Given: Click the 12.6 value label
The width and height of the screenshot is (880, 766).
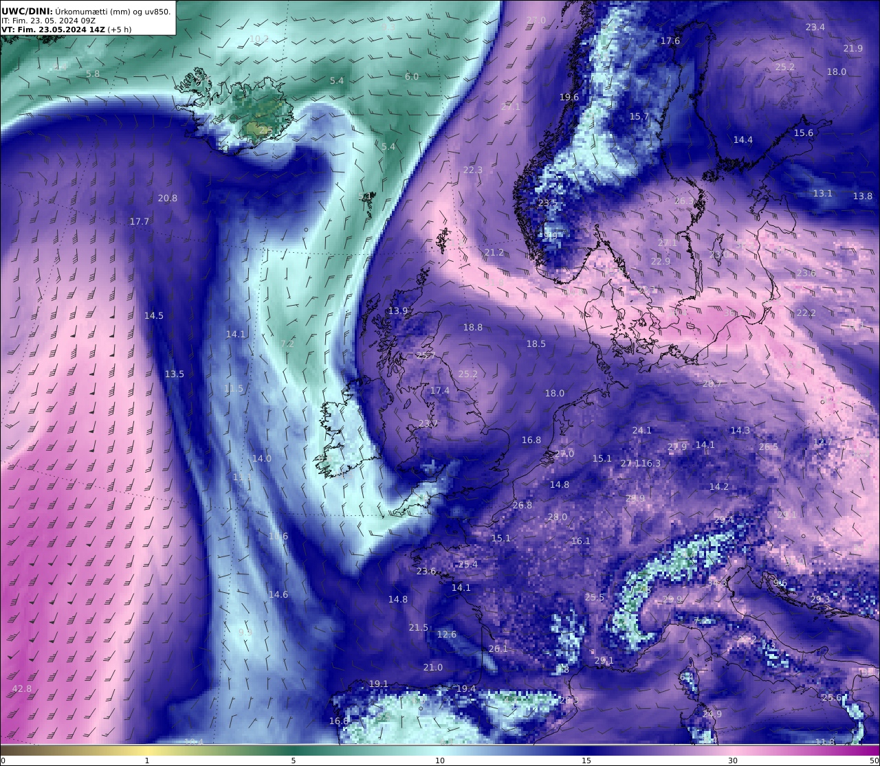Looking at the screenshot, I should point(447,634).
